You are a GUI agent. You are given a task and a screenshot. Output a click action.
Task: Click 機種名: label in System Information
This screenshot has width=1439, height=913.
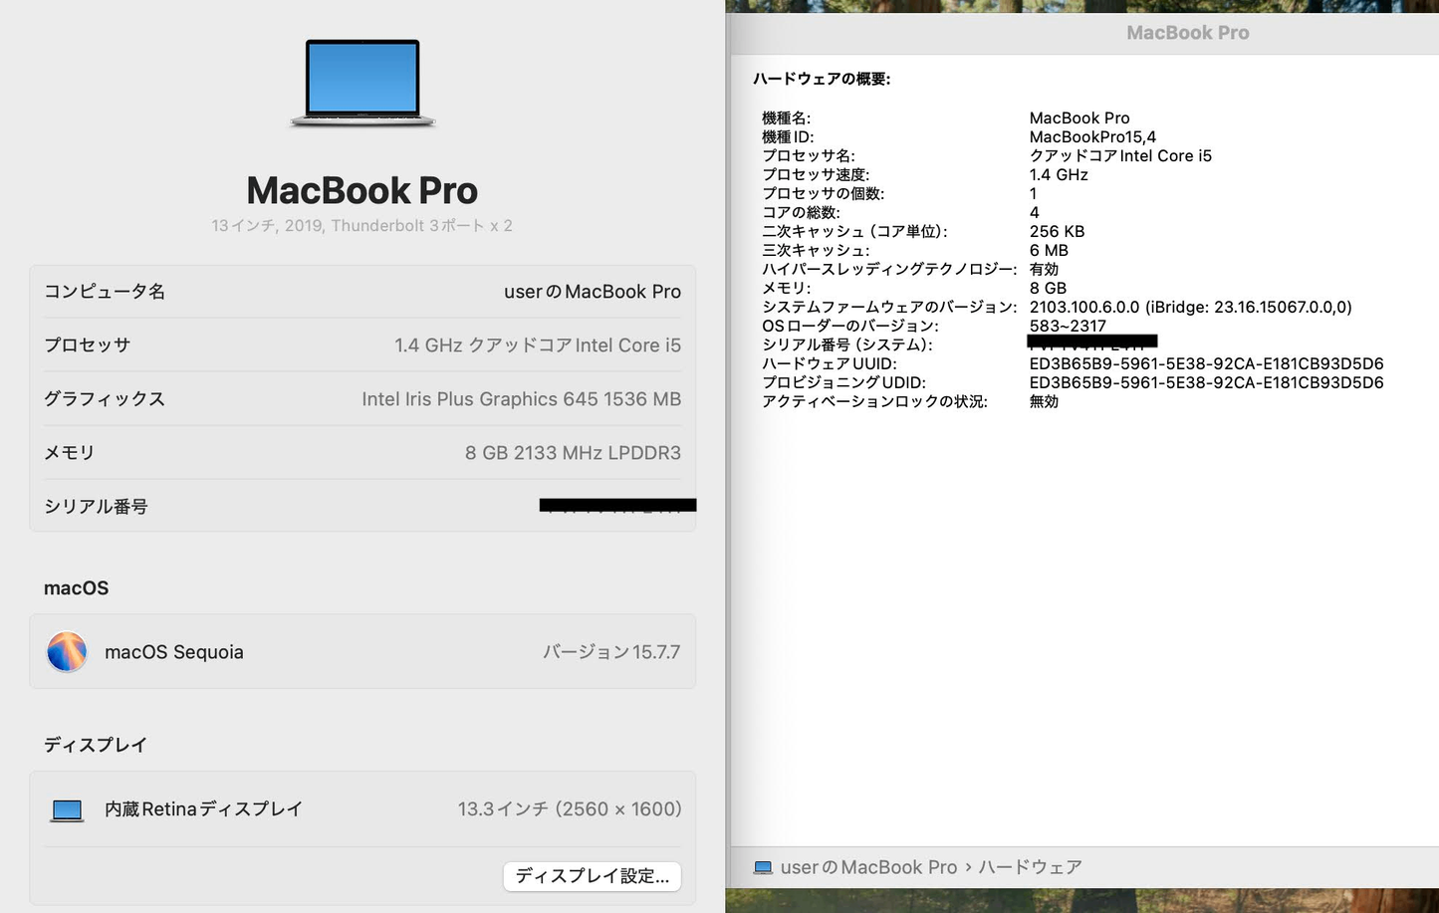tap(787, 118)
